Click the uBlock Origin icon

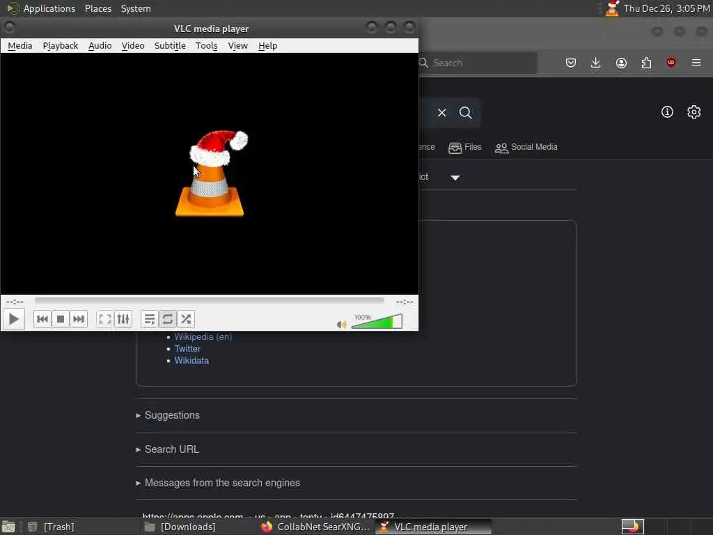671,63
